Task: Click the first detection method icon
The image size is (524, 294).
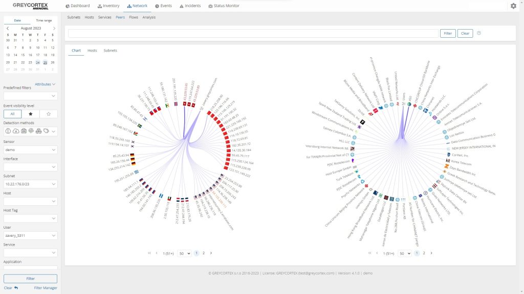Action: pos(8,131)
